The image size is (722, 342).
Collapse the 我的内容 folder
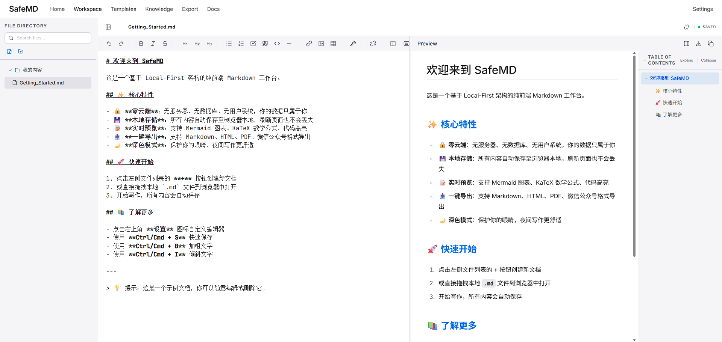click(10, 70)
